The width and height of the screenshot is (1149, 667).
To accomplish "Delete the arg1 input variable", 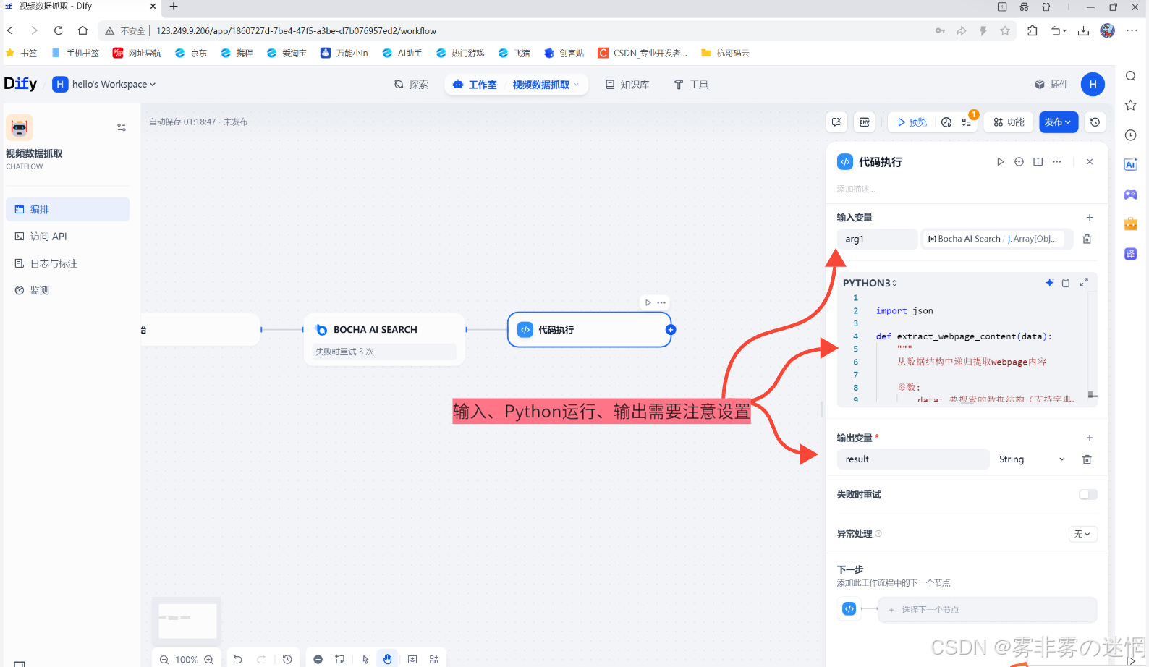I will (1087, 239).
